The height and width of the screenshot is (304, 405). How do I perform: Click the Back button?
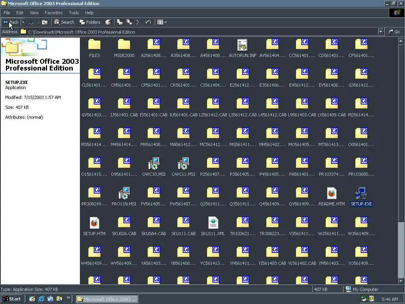tap(11, 22)
